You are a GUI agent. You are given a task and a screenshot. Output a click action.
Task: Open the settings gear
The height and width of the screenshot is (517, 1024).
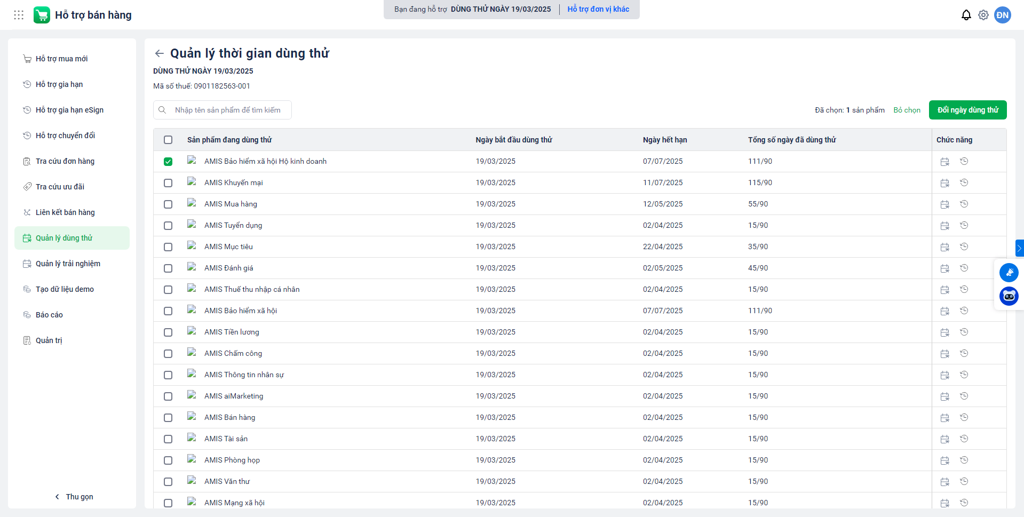coord(983,15)
